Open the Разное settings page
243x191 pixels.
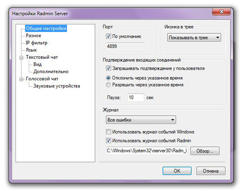point(33,35)
